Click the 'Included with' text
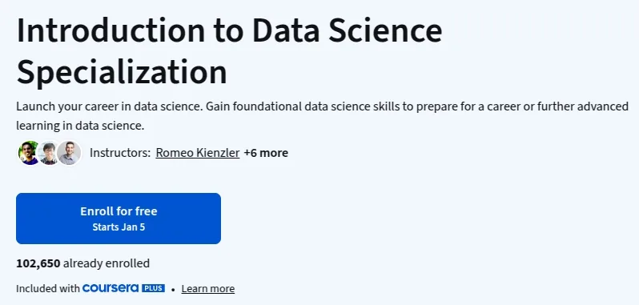Screen dimensions: 639x305 click(x=48, y=289)
